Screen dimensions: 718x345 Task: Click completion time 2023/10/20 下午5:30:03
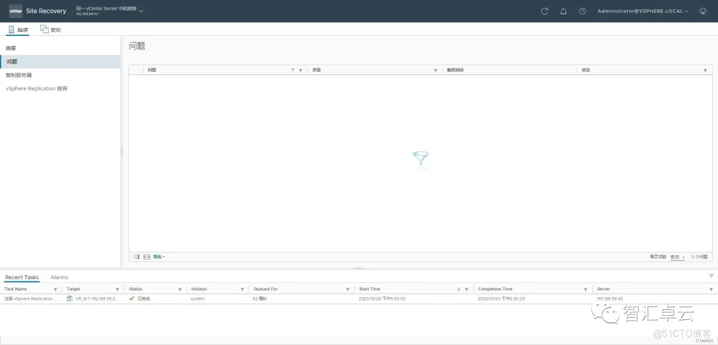tap(501, 298)
